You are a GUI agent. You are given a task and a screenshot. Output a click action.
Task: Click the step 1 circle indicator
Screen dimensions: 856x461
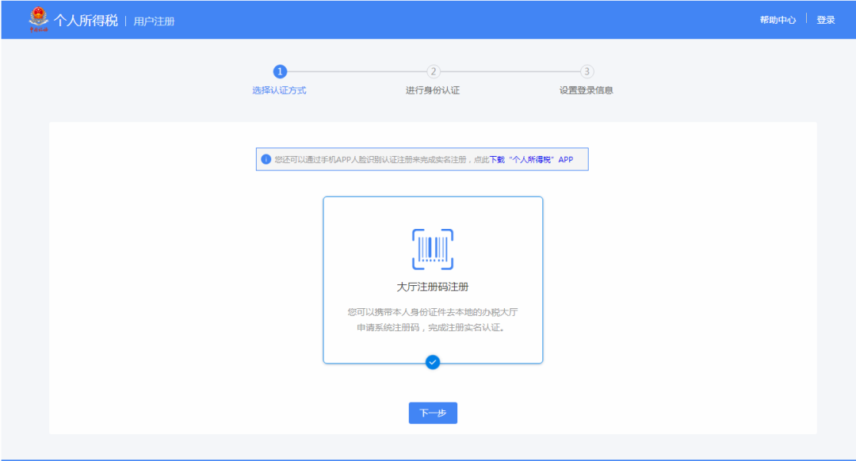(x=280, y=71)
